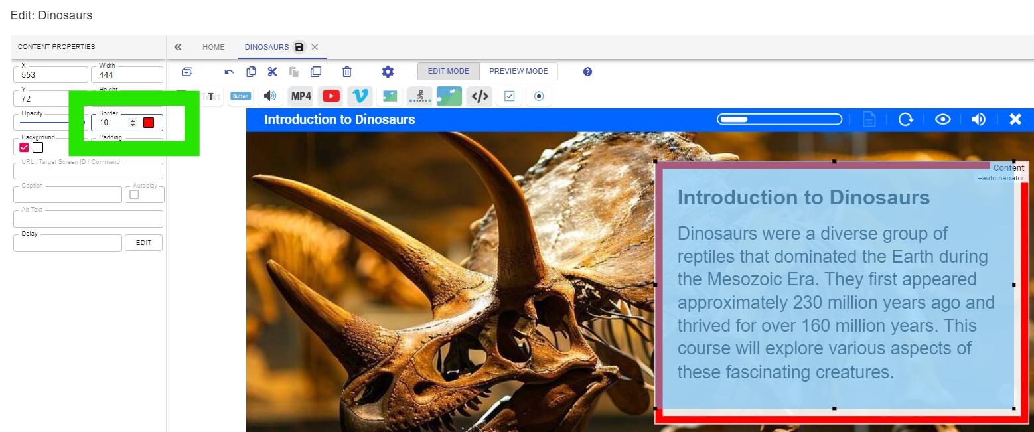
Task: Switch to the HOME tab
Action: (214, 47)
